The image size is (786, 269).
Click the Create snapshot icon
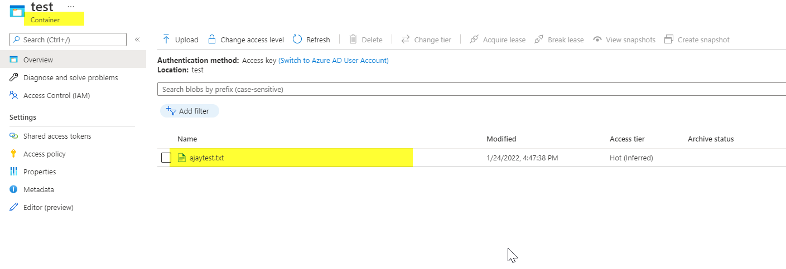pos(668,40)
